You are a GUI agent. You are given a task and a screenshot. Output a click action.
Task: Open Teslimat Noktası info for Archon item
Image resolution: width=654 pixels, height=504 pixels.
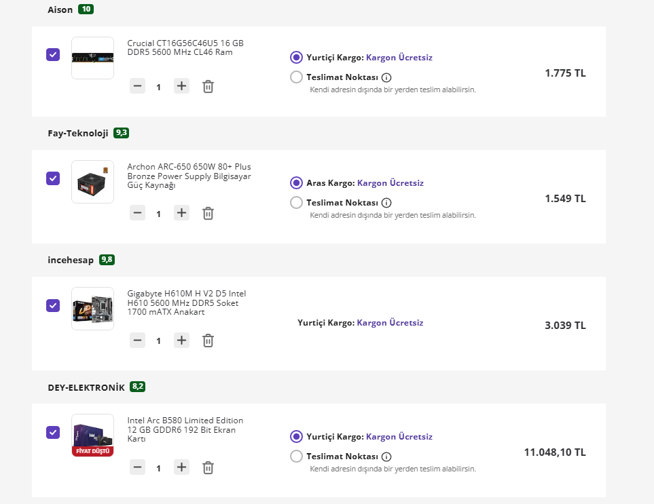click(x=386, y=203)
